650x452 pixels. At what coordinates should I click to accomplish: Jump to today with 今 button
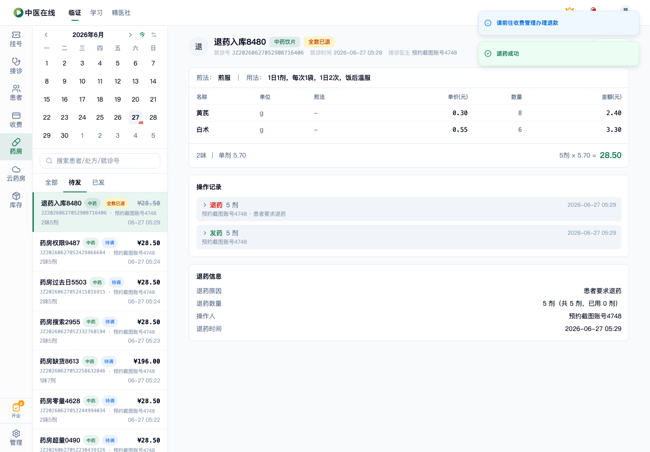coord(142,35)
